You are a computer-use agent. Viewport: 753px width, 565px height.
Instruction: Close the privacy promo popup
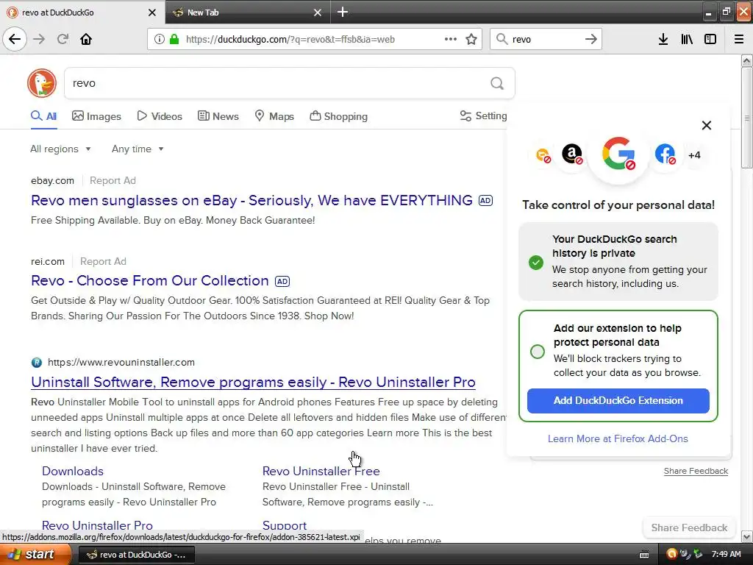(x=707, y=125)
